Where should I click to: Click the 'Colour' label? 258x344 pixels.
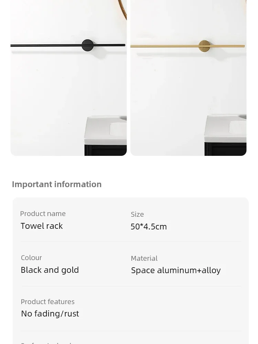[31, 258]
